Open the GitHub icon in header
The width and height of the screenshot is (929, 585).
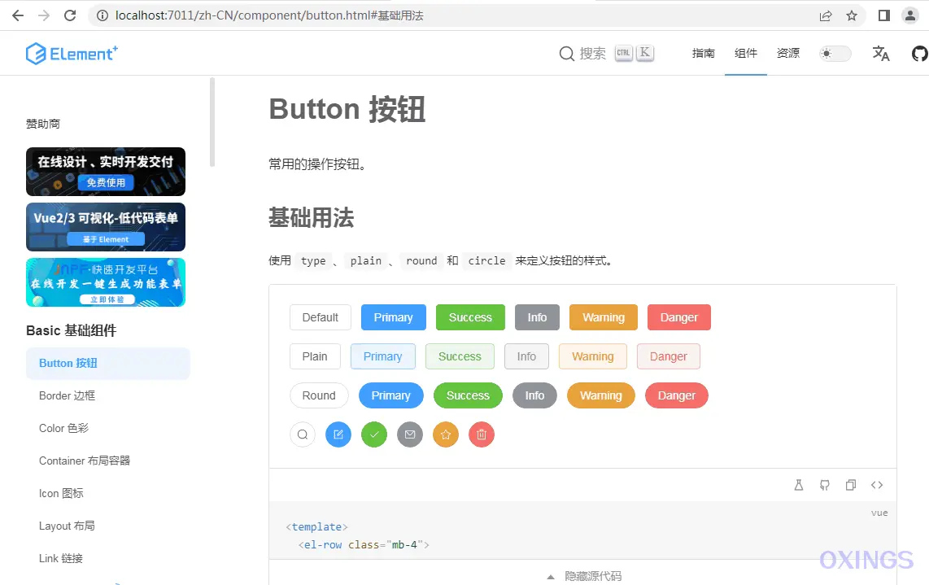click(919, 54)
